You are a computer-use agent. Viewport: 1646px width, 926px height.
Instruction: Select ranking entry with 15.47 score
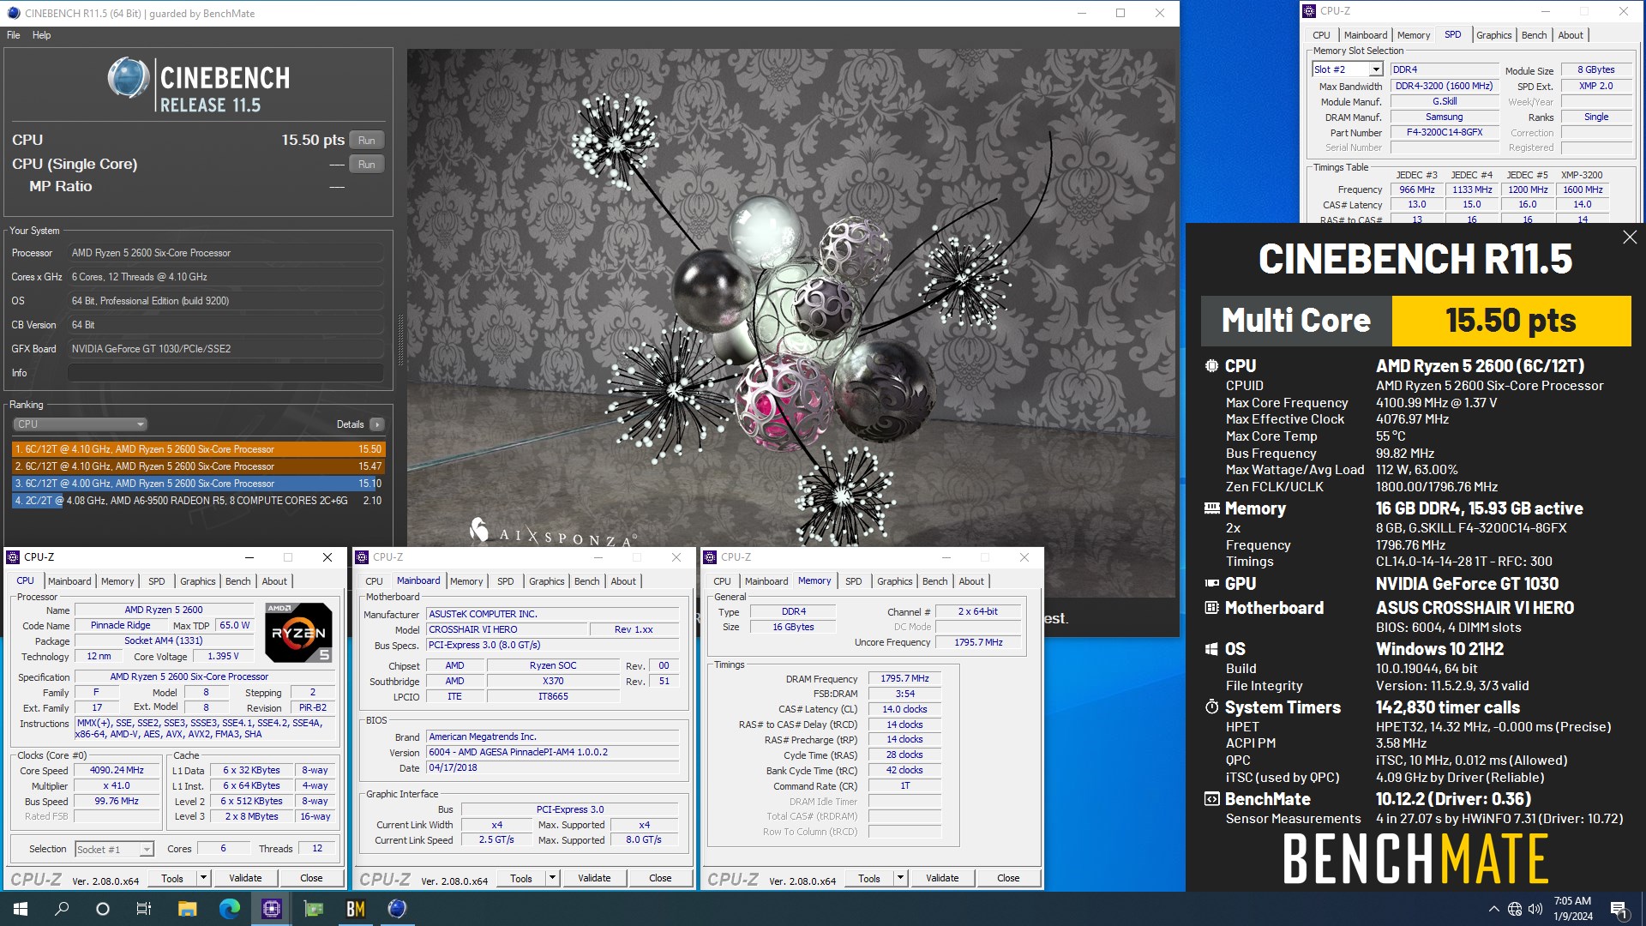click(199, 466)
